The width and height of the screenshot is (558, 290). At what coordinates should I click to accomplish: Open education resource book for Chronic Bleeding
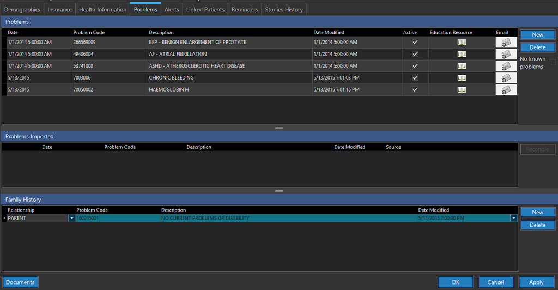click(462, 78)
